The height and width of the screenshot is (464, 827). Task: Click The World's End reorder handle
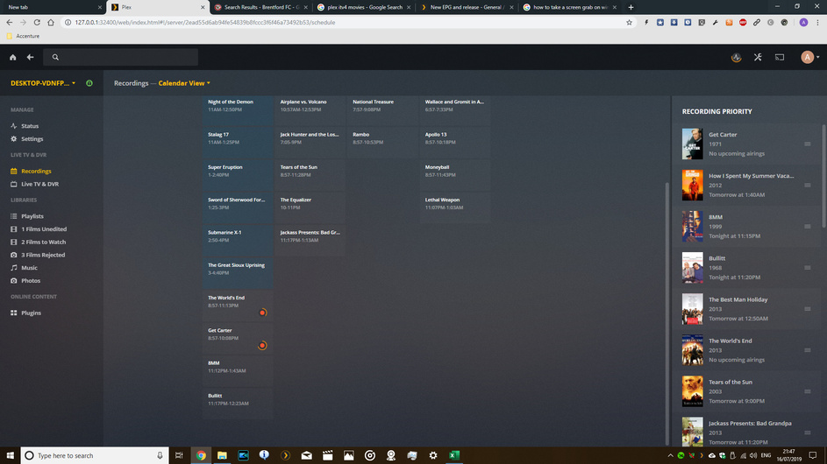(x=808, y=350)
